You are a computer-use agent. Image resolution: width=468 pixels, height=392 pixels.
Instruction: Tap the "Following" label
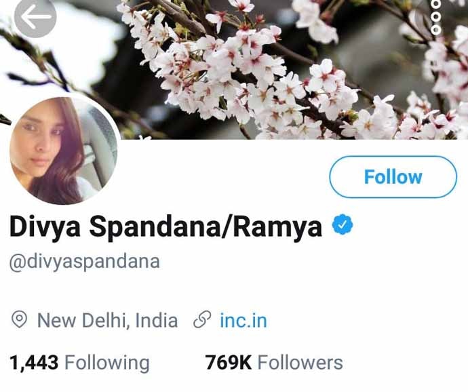pyautogui.click(x=106, y=363)
